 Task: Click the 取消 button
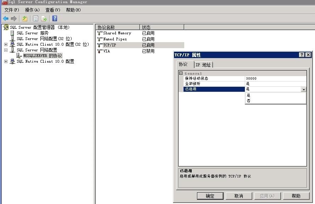[239, 196]
